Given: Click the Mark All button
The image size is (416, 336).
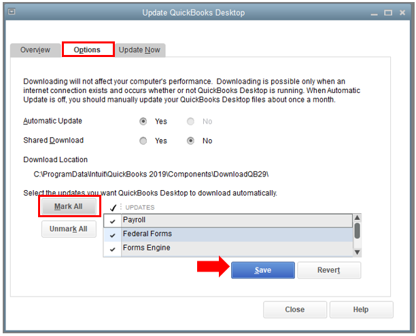Looking at the screenshot, I should pos(69,206).
